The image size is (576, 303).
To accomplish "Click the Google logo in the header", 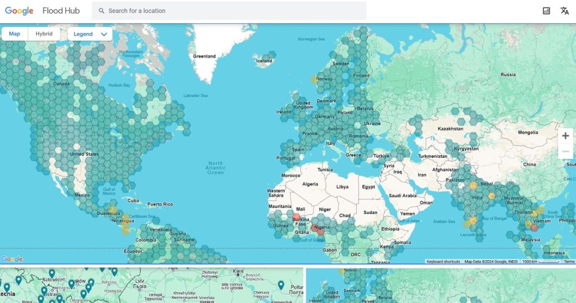I will coord(19,11).
